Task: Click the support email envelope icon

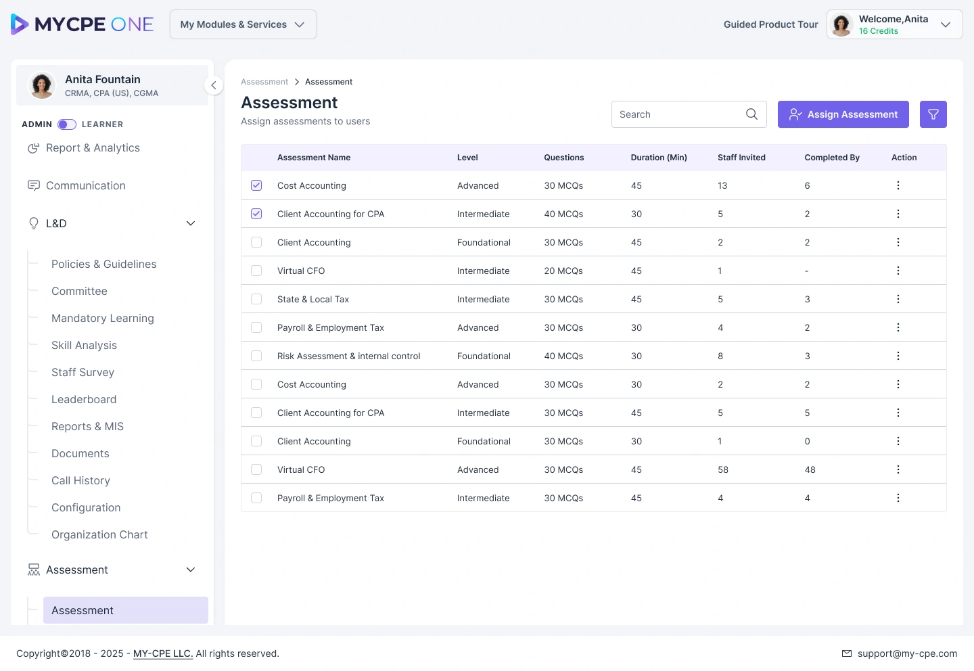Action: tap(847, 653)
